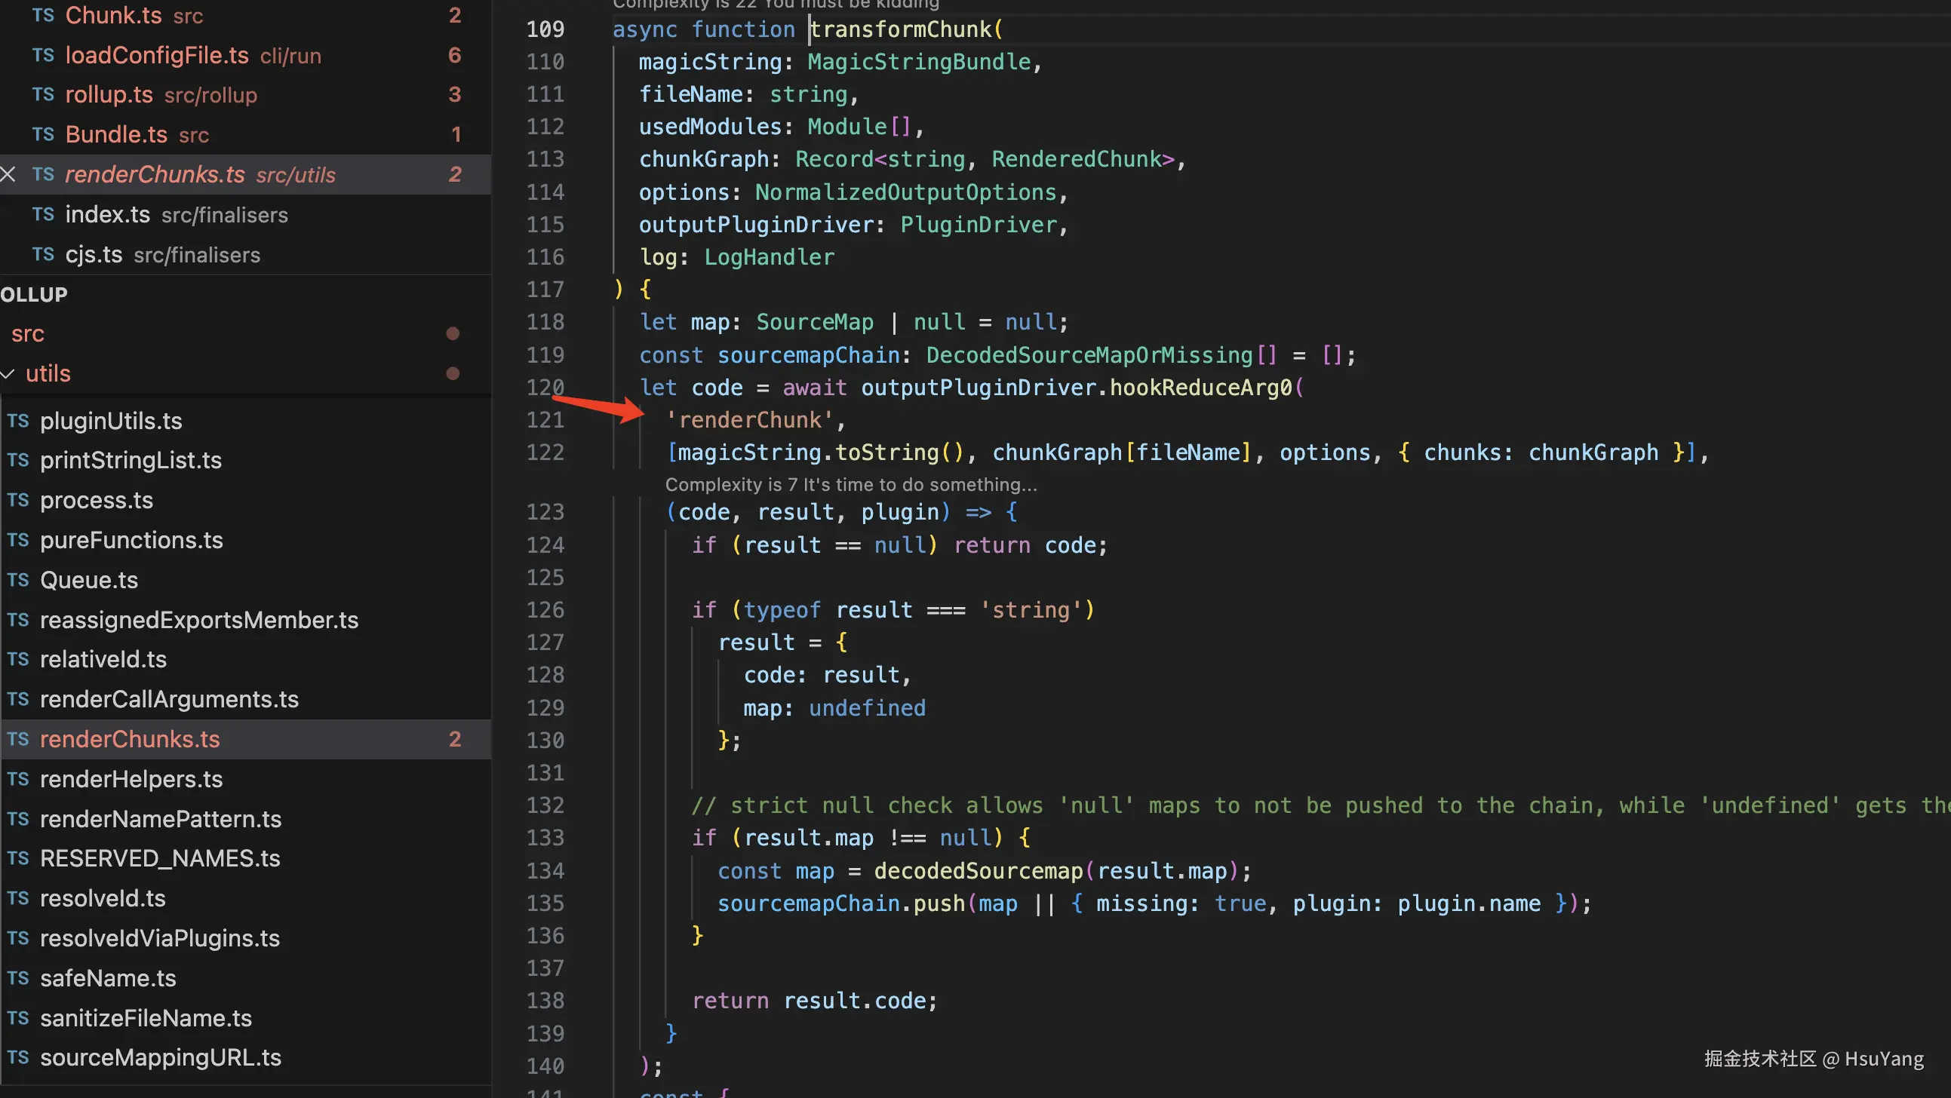Click the modified dot badge on src
Viewport: 1951px width, 1098px height.
[x=453, y=334]
